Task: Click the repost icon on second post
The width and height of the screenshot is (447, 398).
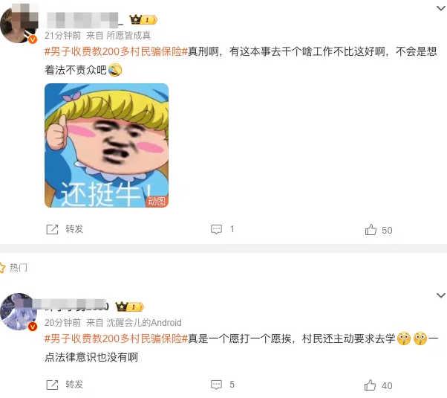Action: point(52,385)
